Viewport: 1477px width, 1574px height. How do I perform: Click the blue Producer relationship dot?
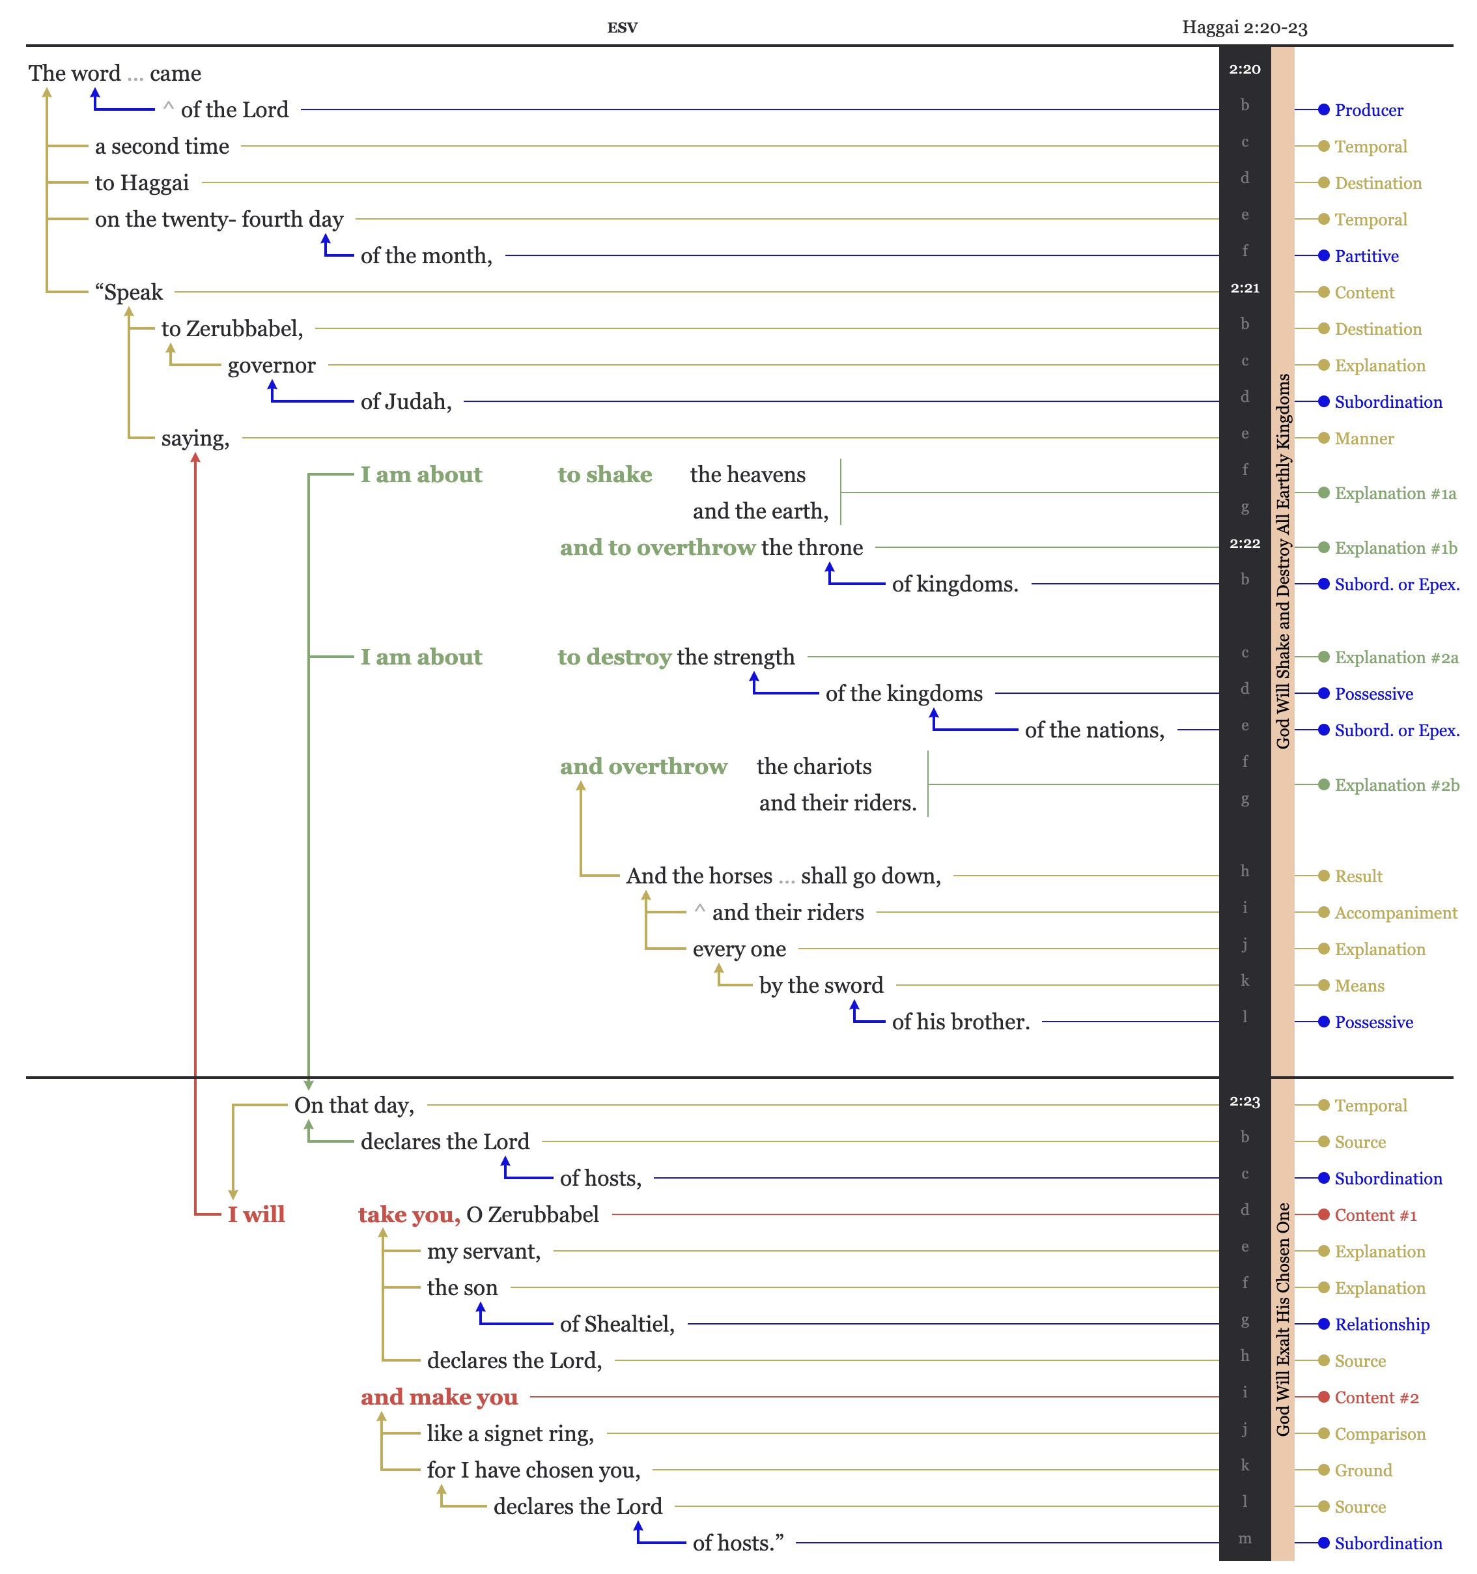coord(1323,110)
